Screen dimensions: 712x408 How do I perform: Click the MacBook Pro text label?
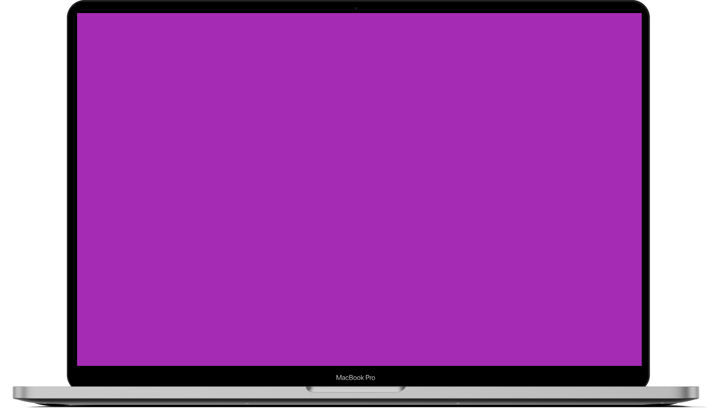click(355, 377)
